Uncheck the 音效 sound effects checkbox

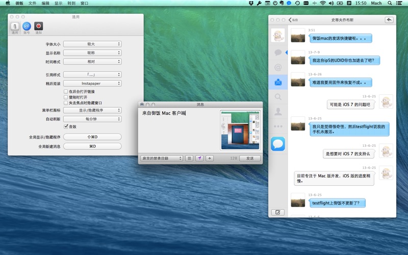pos(66,126)
